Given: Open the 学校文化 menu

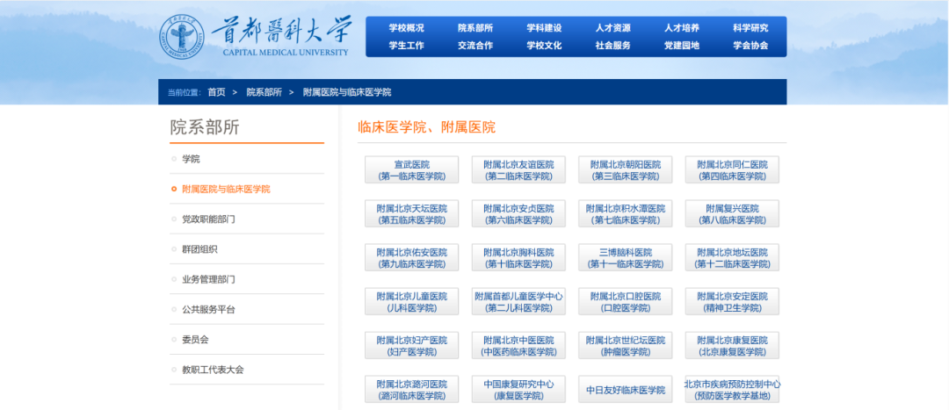Looking at the screenshot, I should (544, 46).
